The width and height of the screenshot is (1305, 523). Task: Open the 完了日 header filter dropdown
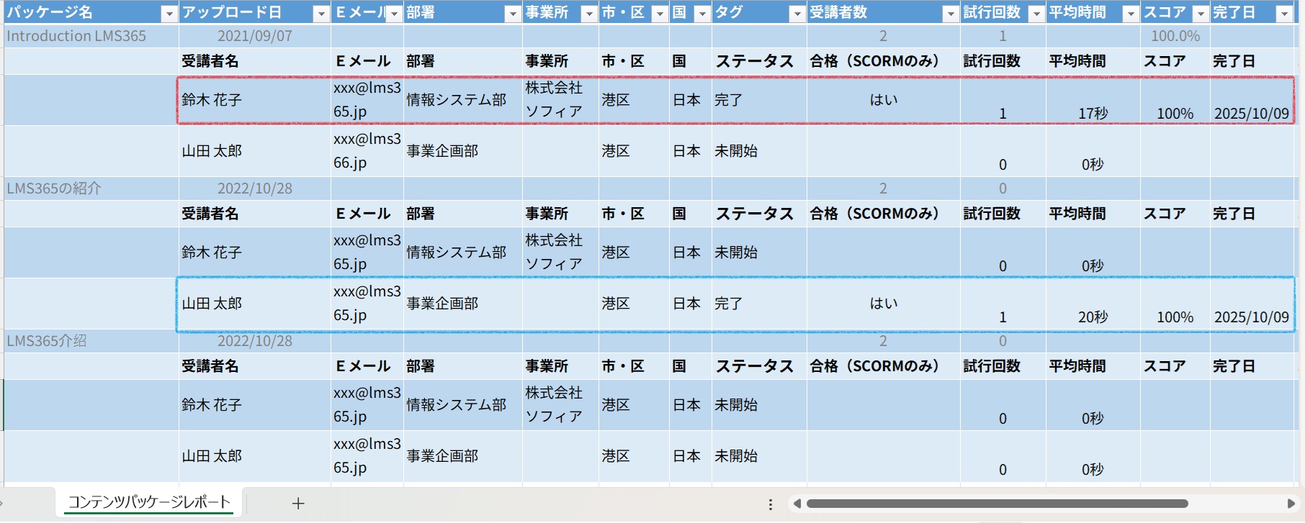[1284, 14]
